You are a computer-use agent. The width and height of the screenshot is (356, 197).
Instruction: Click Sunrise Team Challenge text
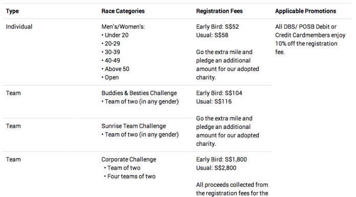pyautogui.click(x=133, y=126)
